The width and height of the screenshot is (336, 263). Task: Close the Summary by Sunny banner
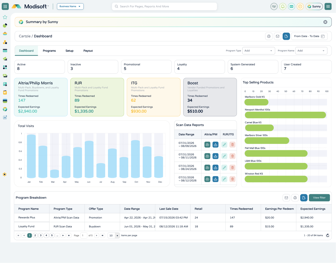pyautogui.click(x=325, y=22)
